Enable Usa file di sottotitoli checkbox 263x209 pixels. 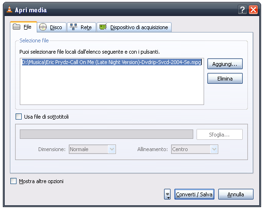click(18, 117)
